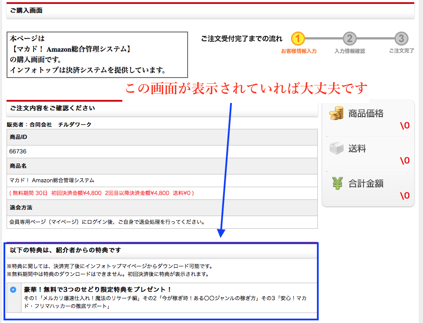Click the green yen 合計金額 icon
The image size is (423, 323).
pos(337,183)
